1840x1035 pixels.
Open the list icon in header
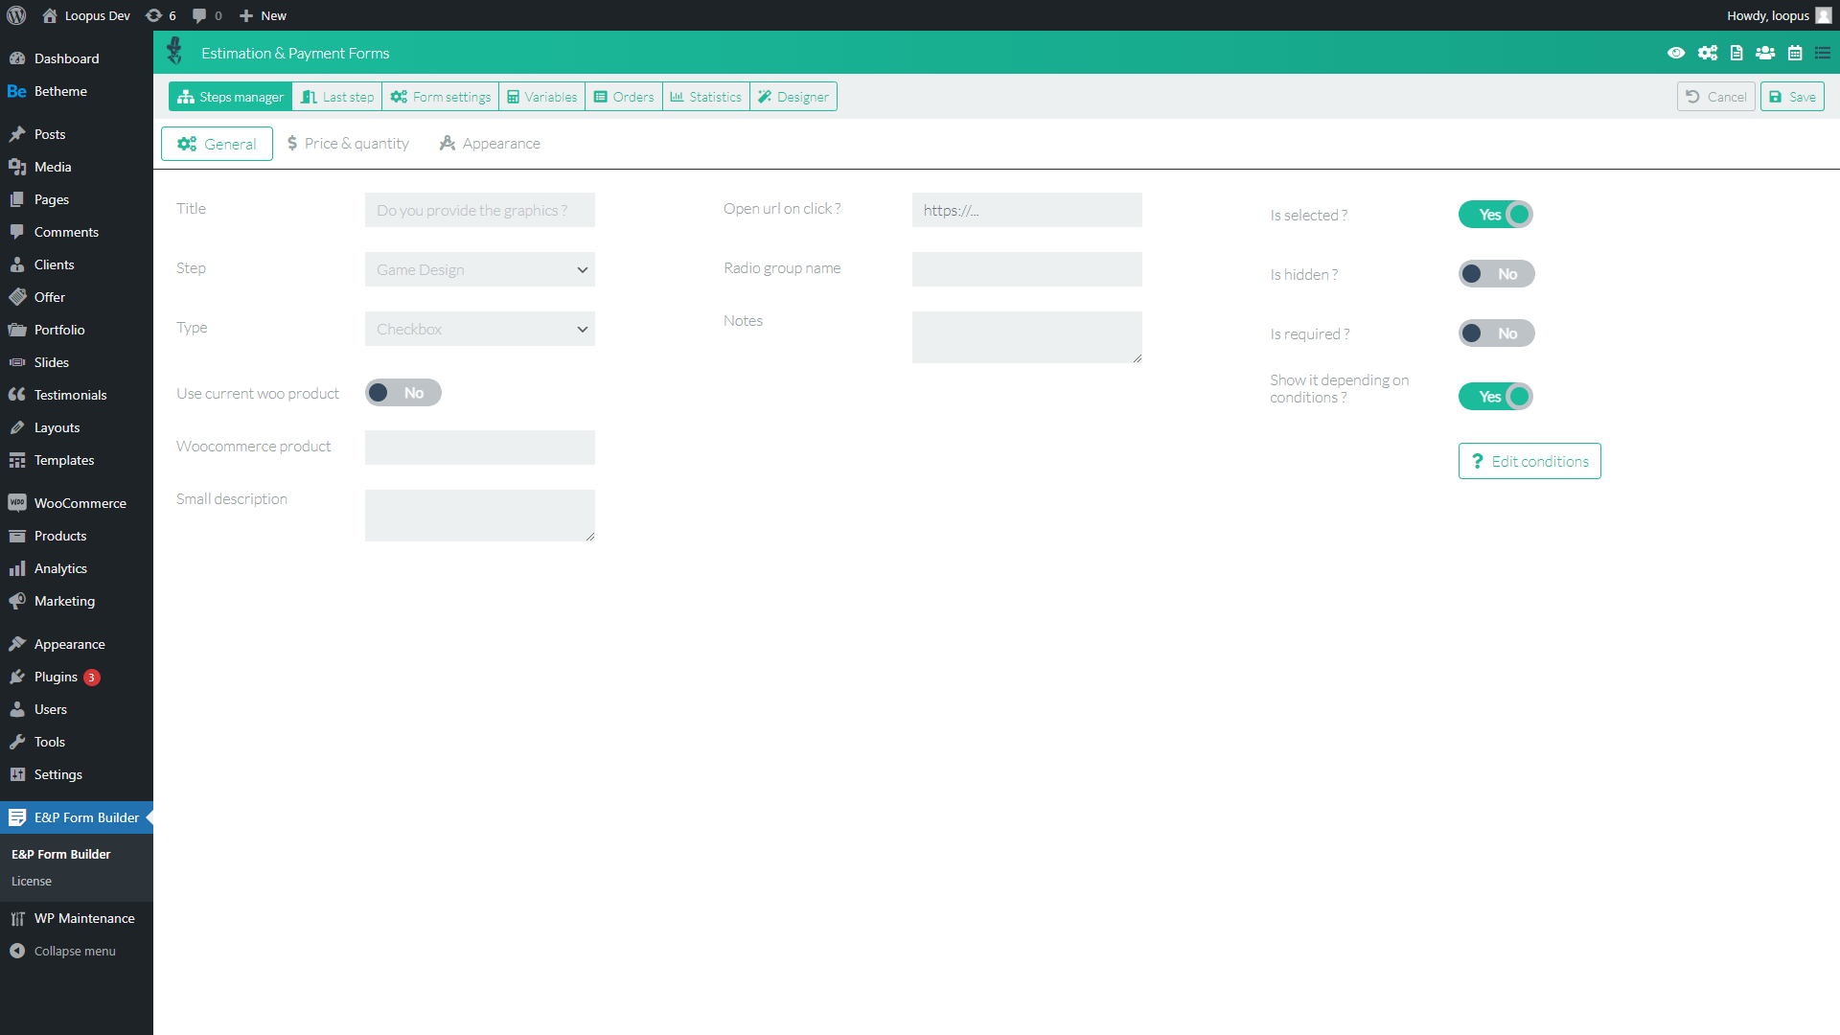1823,53
